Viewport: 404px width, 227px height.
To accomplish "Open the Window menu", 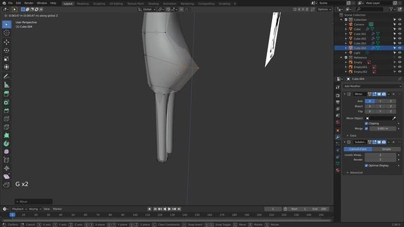I will click(x=42, y=3).
